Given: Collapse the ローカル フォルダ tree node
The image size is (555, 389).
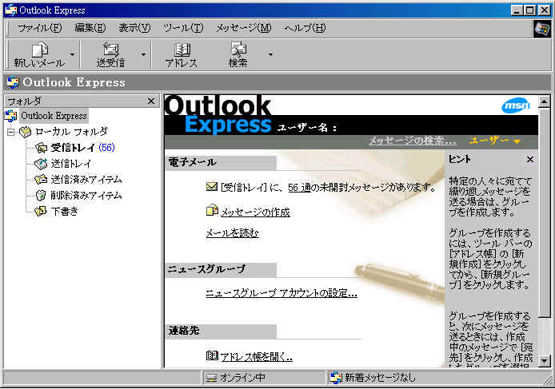Looking at the screenshot, I should pyautogui.click(x=11, y=133).
